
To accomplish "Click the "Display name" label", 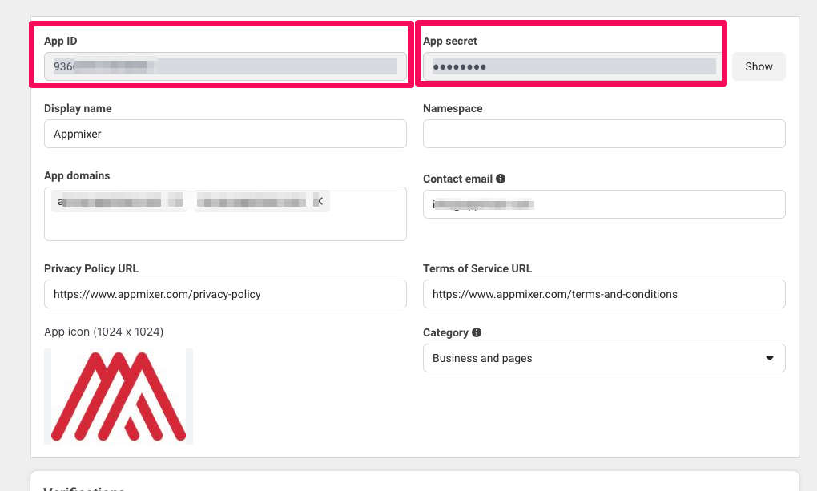I will pos(78,108).
